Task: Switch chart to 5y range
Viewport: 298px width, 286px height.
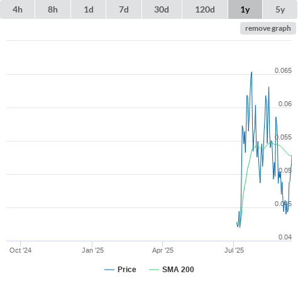Action: coord(280,9)
